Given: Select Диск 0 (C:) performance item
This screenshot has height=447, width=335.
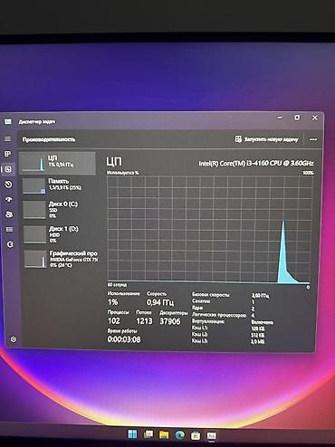Looking at the screenshot, I should click(60, 209).
